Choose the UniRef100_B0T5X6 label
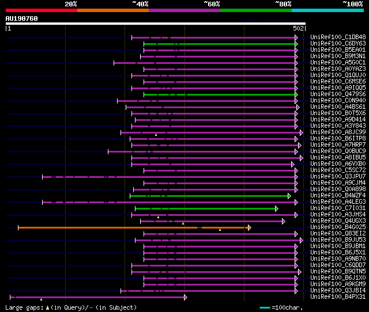Viewport: 369px width, 312px height. pyautogui.click(x=338, y=113)
